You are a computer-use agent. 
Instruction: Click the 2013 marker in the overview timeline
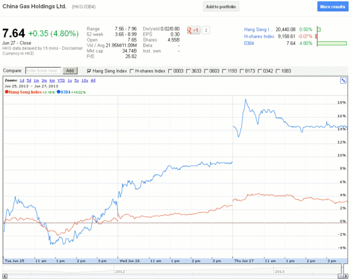(279, 271)
